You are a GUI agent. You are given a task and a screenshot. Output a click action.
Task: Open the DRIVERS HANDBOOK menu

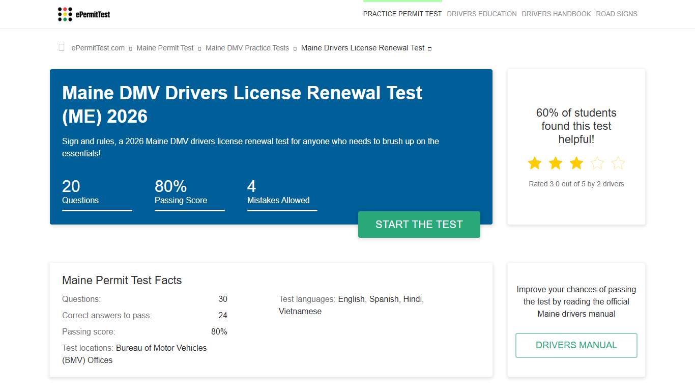556,14
